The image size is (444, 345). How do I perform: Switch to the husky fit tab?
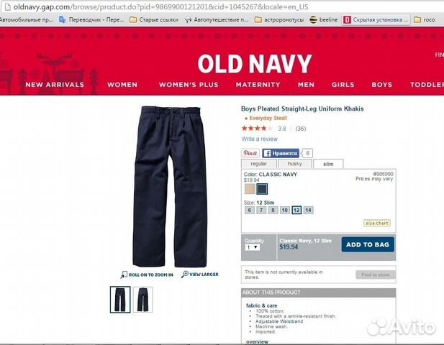(x=295, y=164)
